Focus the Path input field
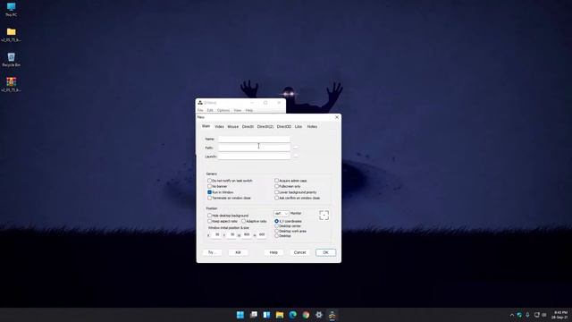Screen dimensions: 572x322 pos(254,148)
